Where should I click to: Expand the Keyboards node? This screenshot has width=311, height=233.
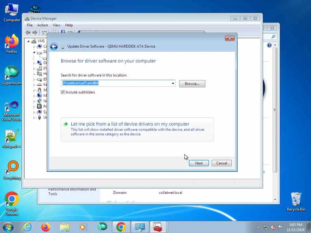pyautogui.click(x=34, y=85)
